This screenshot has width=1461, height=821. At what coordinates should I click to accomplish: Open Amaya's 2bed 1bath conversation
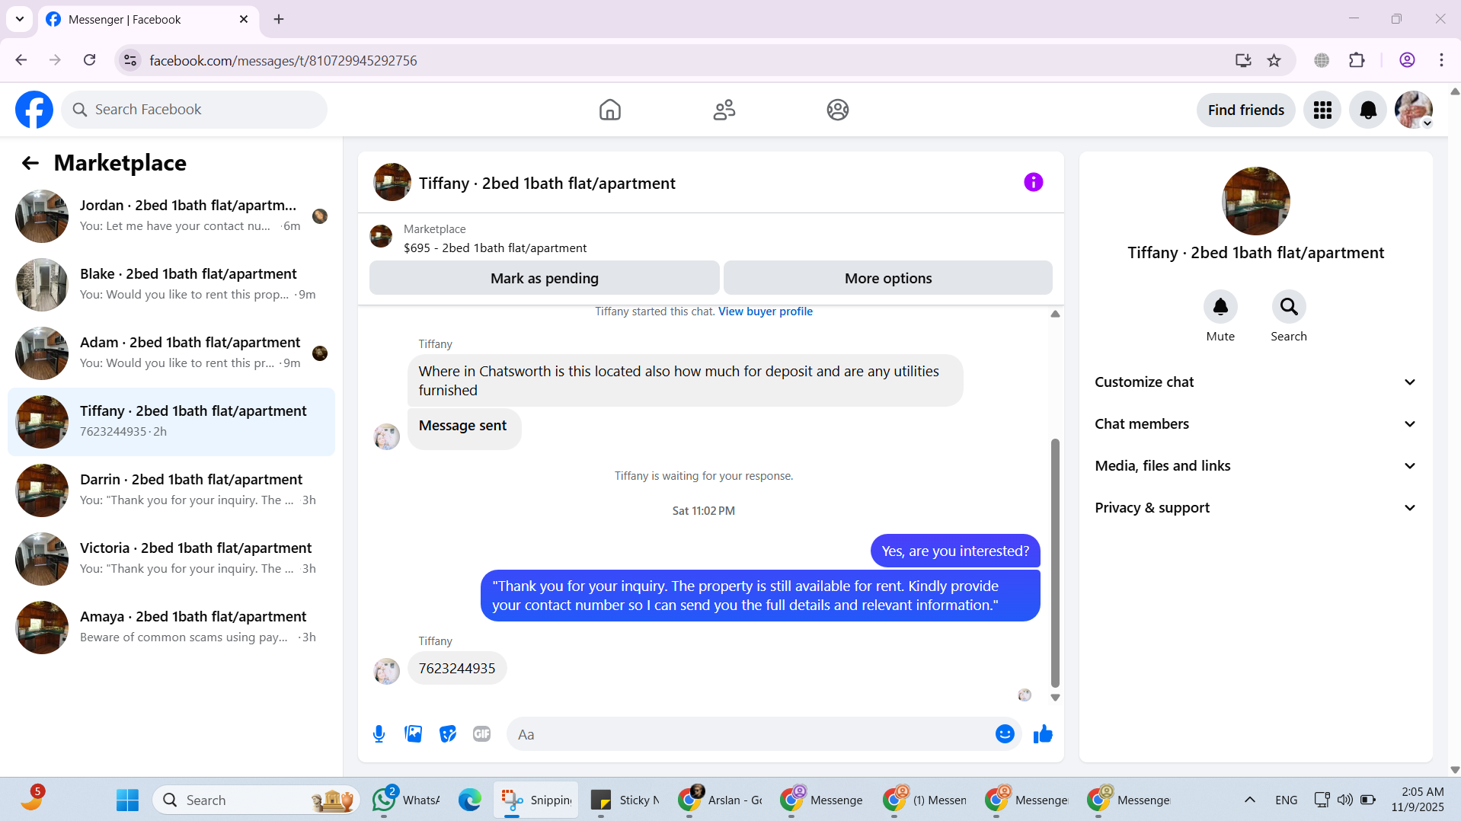[x=171, y=628]
